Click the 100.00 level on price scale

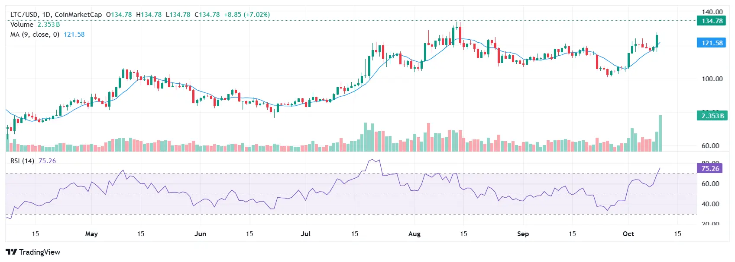712,79
